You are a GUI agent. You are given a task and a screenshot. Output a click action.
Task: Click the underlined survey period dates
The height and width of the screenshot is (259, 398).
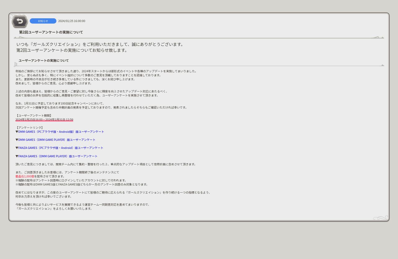click(x=44, y=119)
